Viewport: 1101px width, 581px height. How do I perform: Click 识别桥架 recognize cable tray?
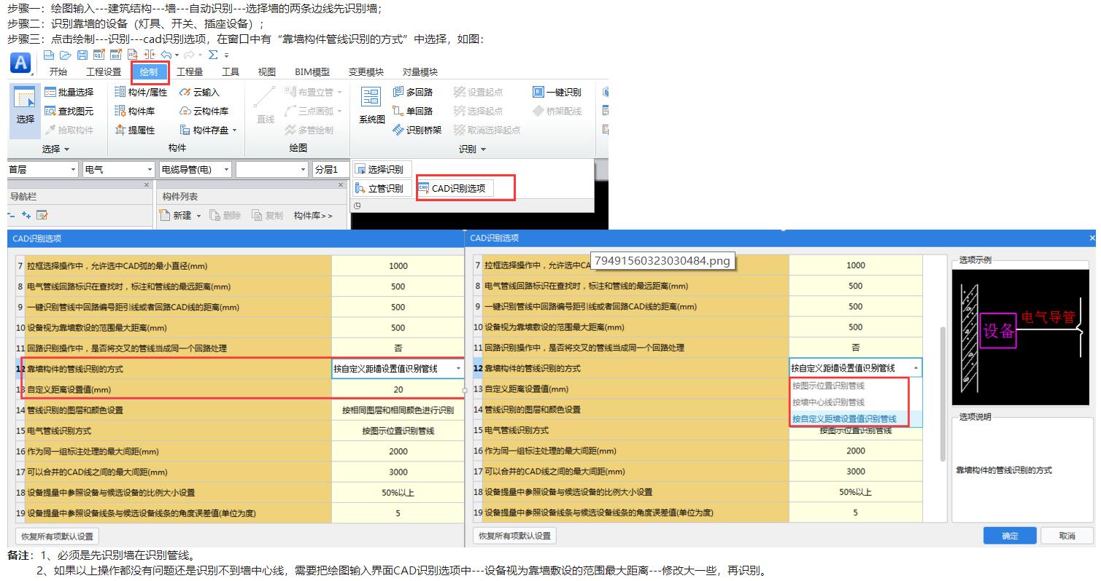pos(417,130)
